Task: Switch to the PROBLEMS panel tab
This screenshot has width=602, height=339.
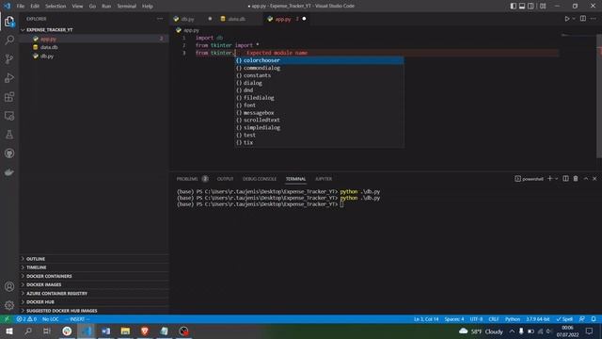Action: point(187,179)
